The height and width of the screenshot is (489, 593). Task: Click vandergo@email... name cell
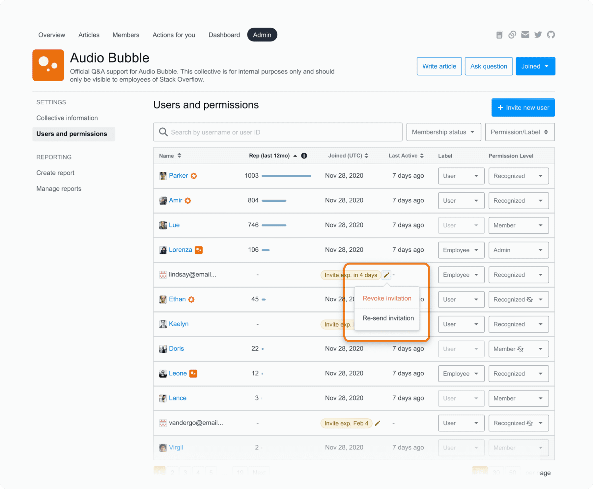click(196, 423)
